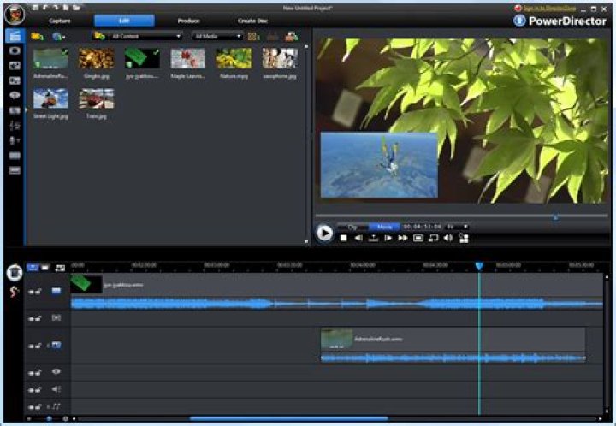This screenshot has height=426, width=616.
Task: Adjust the preview volume speaker icon
Action: (448, 238)
